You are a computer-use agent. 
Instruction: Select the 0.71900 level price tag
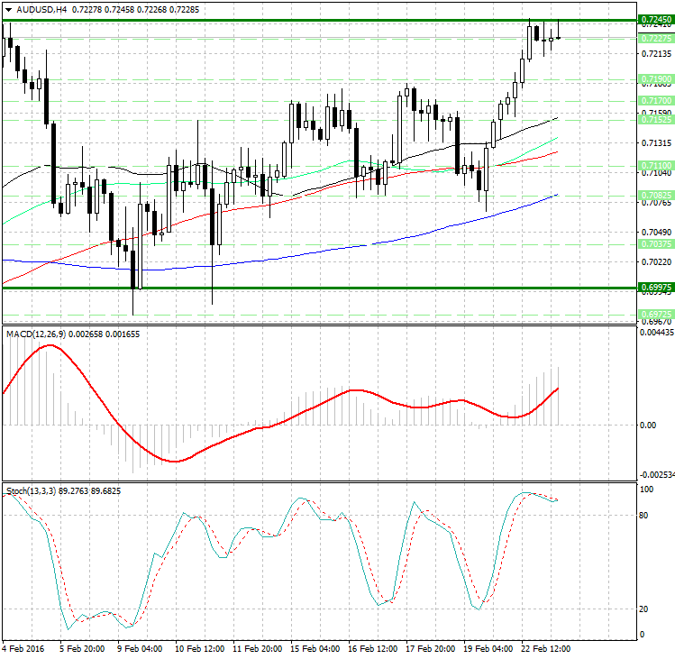pyautogui.click(x=655, y=79)
